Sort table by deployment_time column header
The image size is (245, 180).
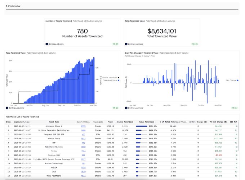coord(22,122)
